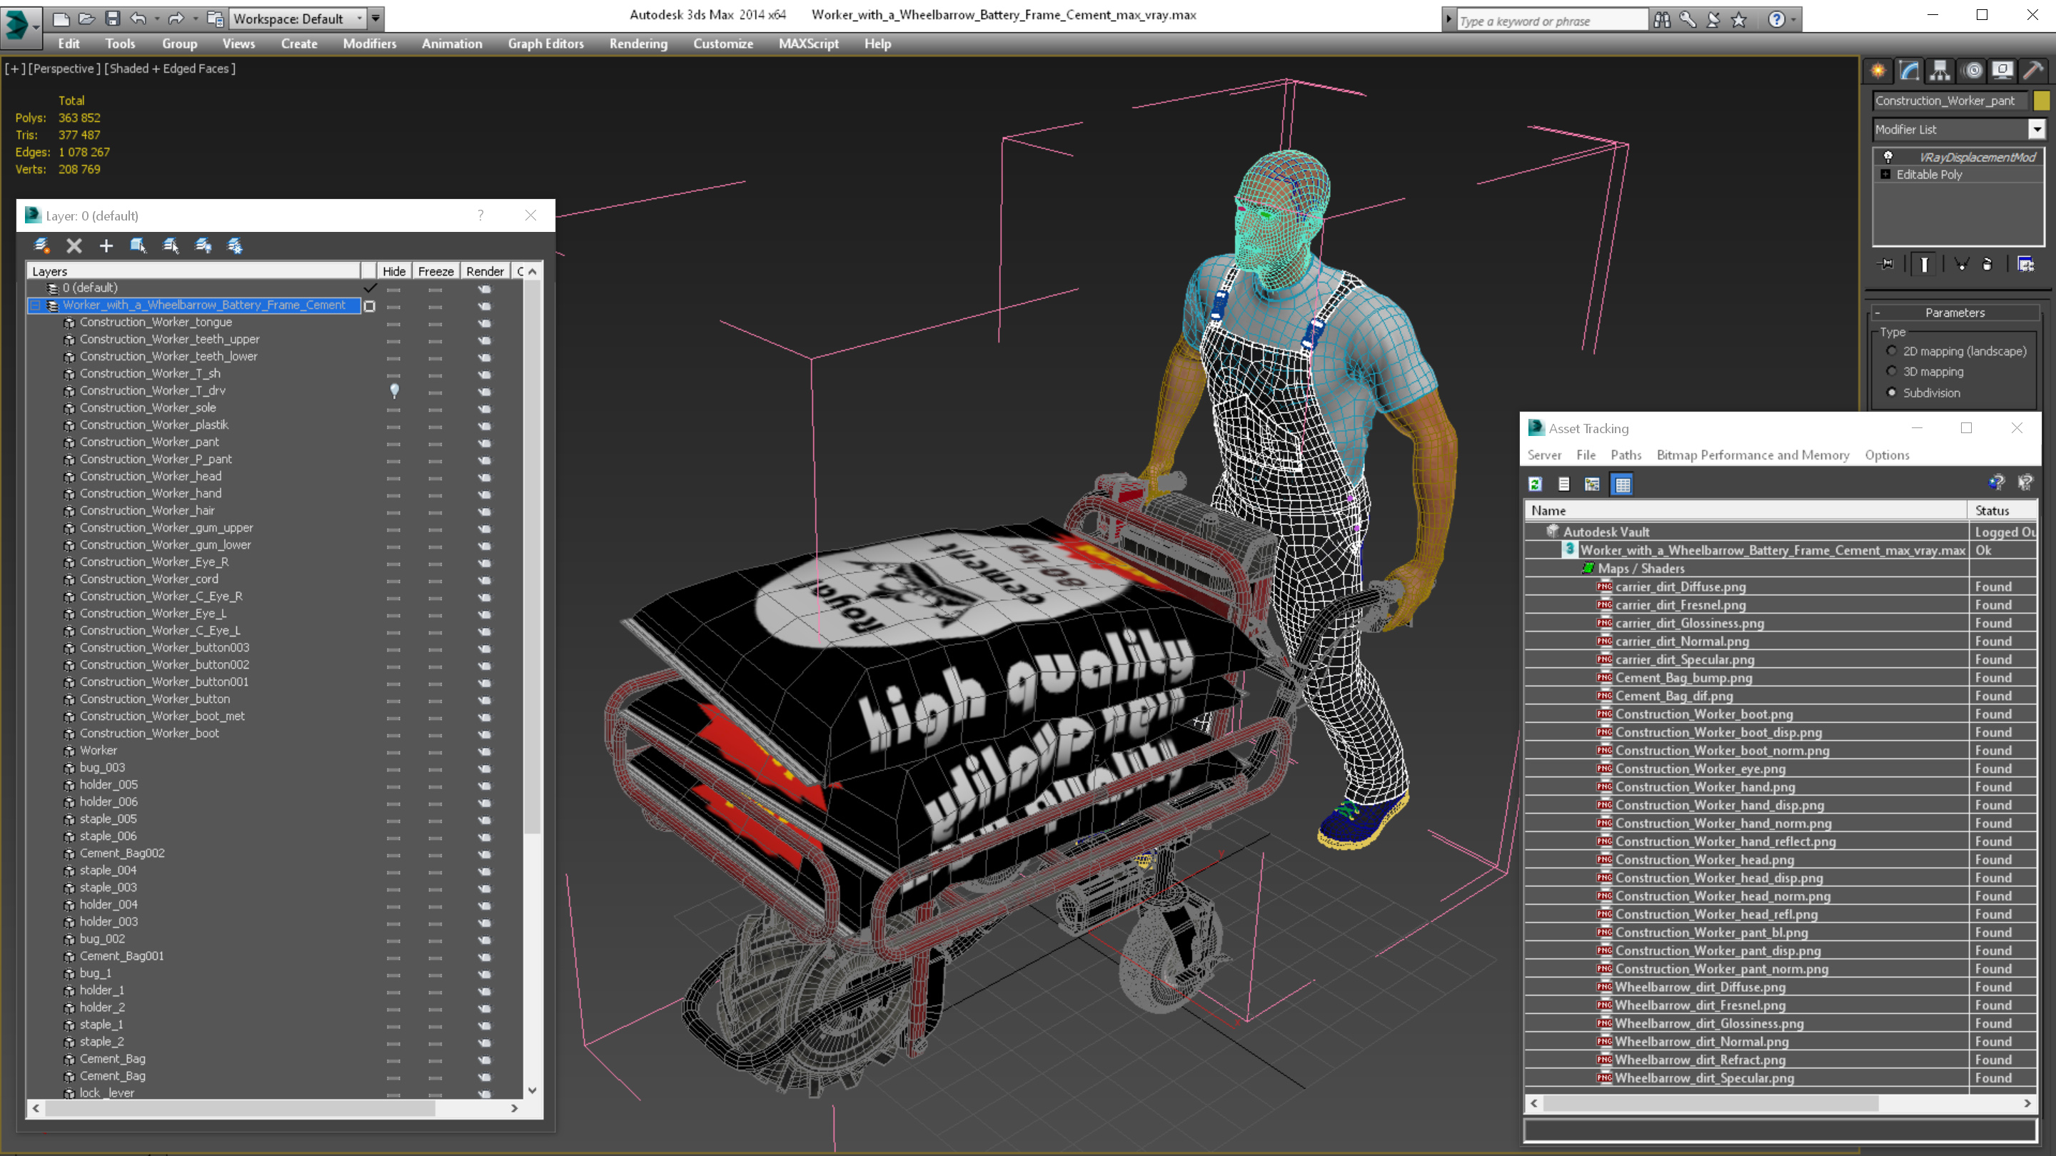Click the [Shaded + Edged Faces] viewport label

(170, 69)
